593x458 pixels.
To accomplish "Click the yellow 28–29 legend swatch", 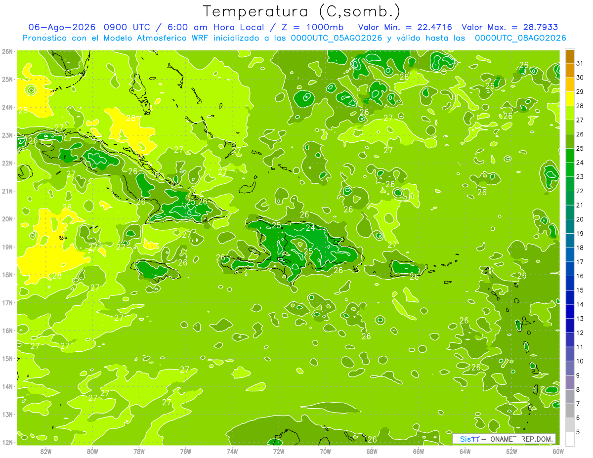I will pos(570,99).
